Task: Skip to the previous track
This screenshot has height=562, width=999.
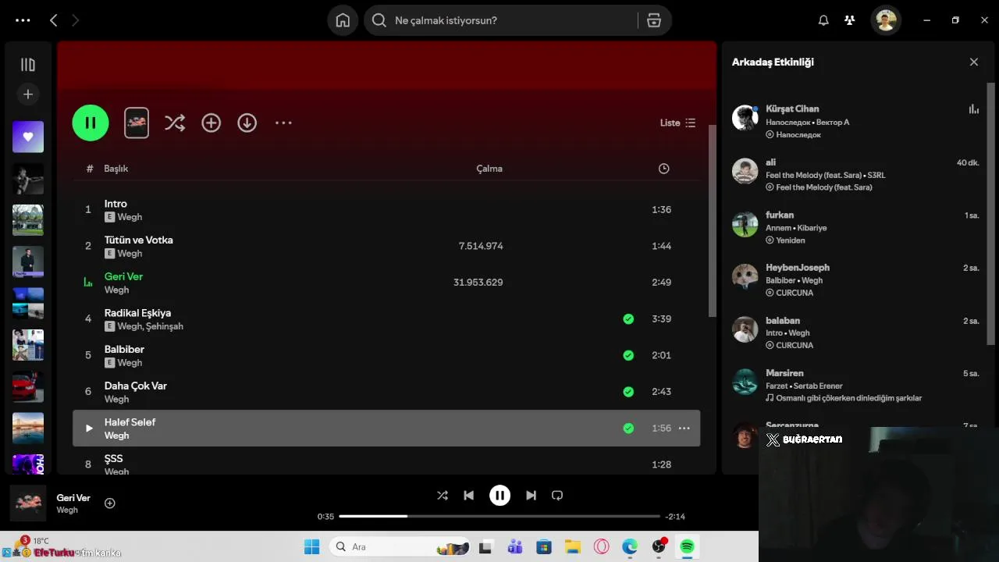Action: (468, 495)
